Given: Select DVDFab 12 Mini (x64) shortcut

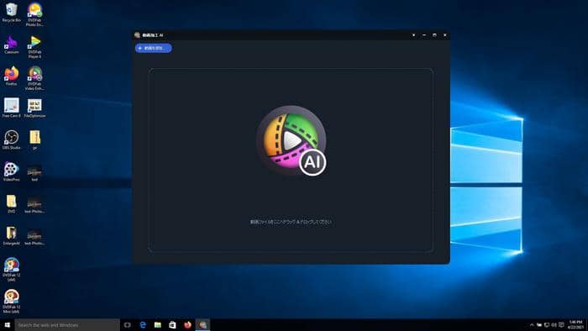Looking at the screenshot, I should click(x=11, y=301).
